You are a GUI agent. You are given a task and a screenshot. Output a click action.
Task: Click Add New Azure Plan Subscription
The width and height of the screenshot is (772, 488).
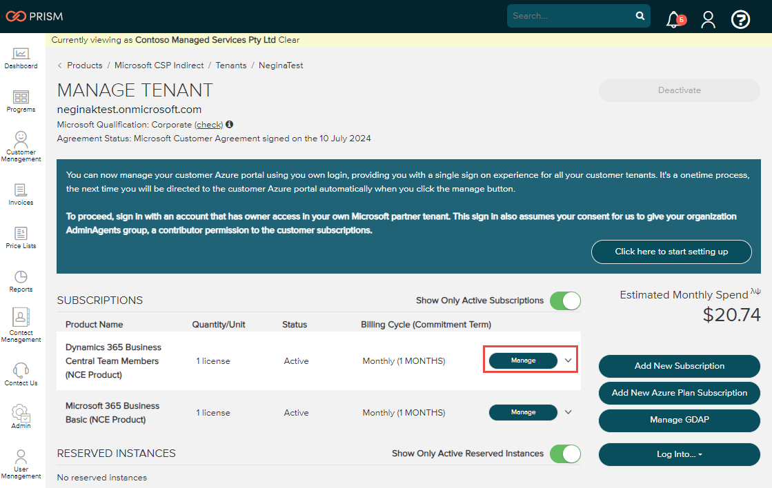click(x=680, y=393)
